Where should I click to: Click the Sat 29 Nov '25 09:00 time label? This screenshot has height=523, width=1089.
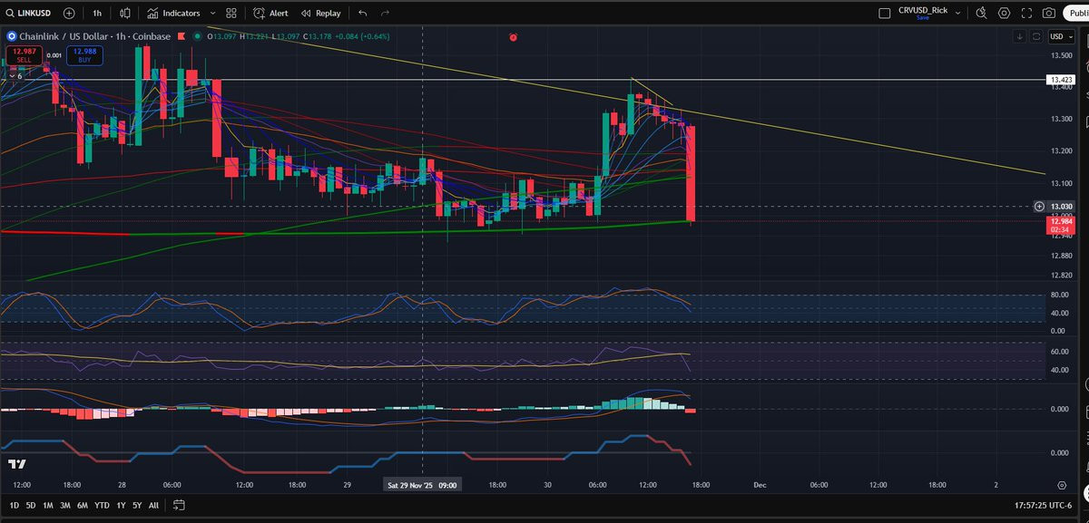[422, 485]
